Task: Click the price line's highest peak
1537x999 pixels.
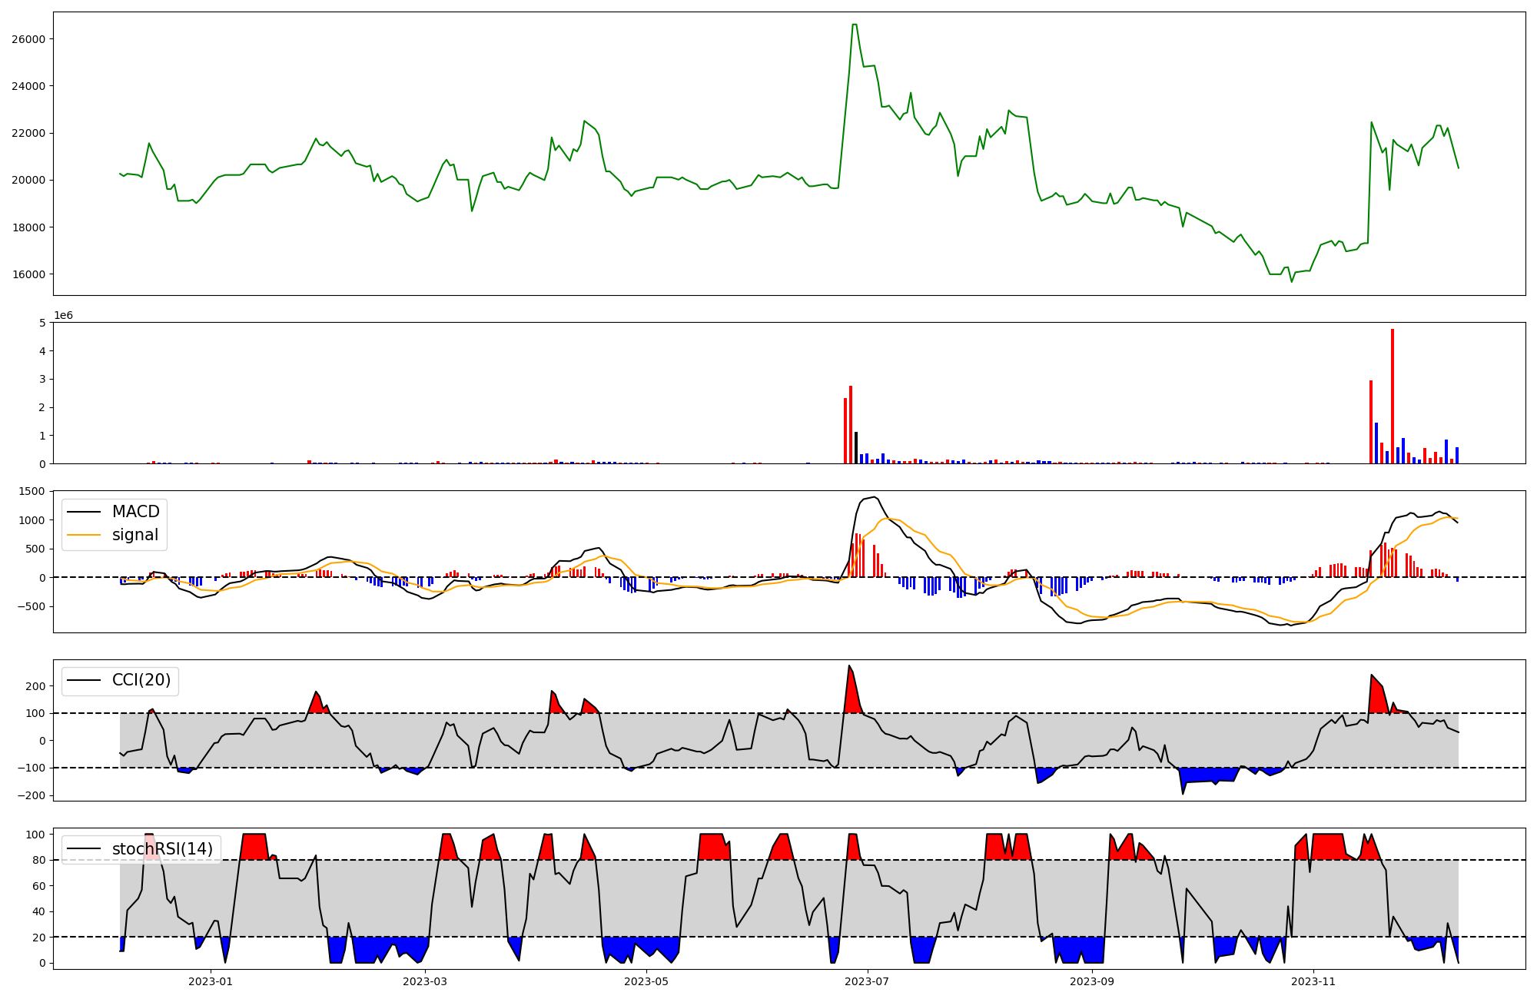Action: [855, 25]
